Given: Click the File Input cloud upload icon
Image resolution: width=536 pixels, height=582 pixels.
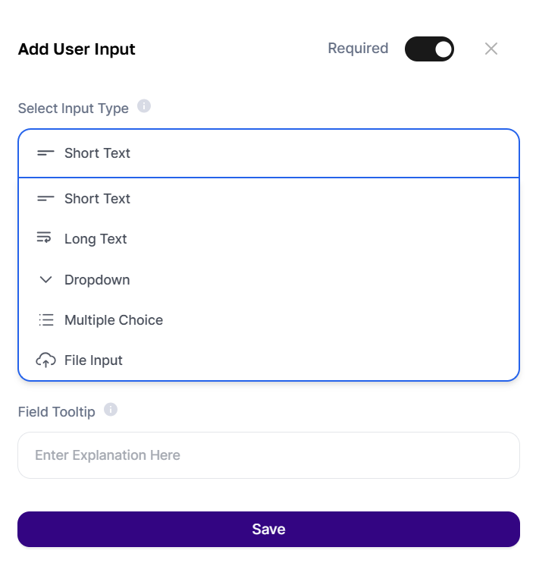Looking at the screenshot, I should click(45, 360).
